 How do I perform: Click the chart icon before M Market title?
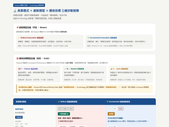[x=65, y=69]
